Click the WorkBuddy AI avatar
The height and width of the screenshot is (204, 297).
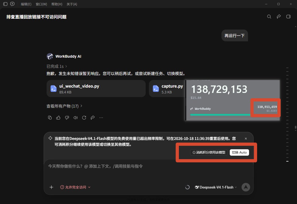coord(50,56)
